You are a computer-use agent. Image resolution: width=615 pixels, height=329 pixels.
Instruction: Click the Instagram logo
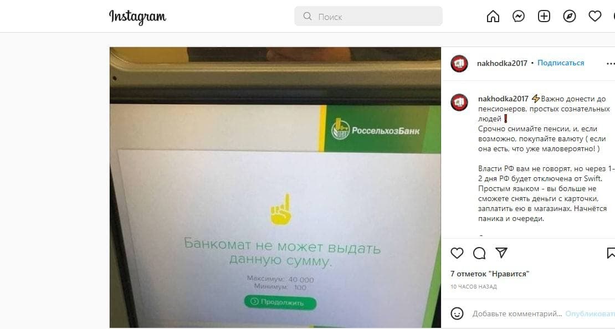point(137,17)
